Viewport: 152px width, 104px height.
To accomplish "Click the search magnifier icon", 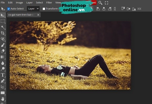I will click(100, 3).
